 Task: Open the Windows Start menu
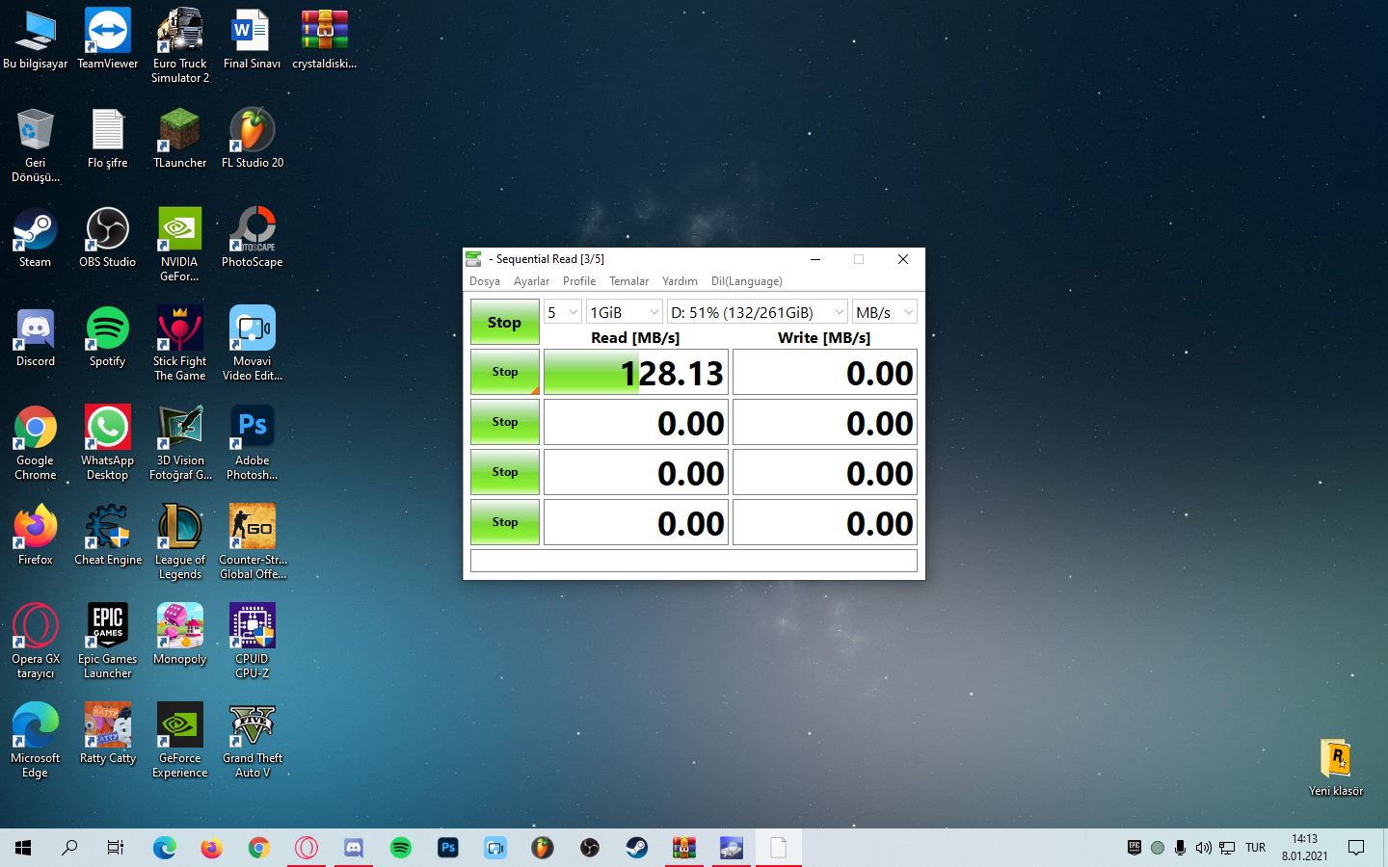point(23,848)
